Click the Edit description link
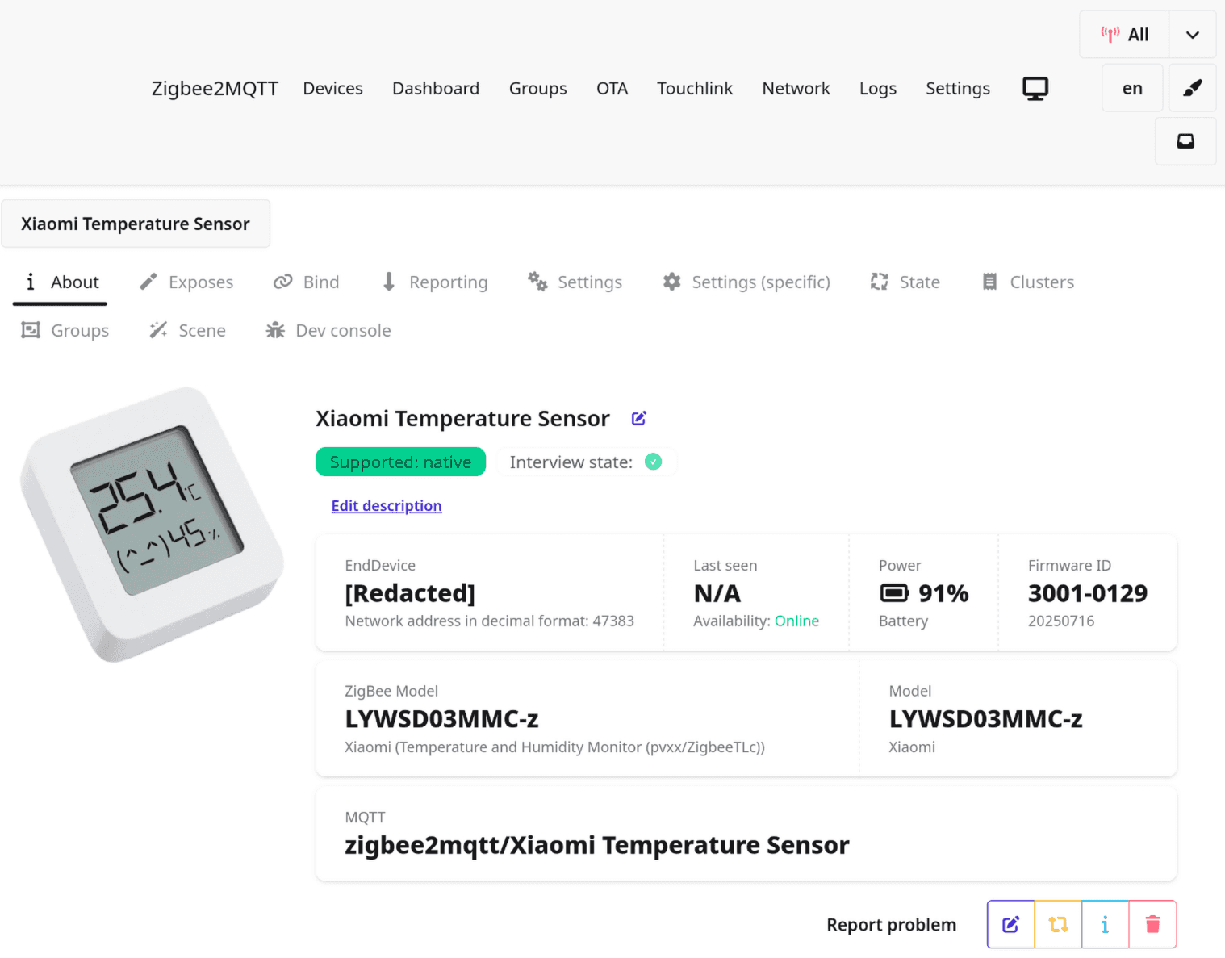Viewport: 1225px width, 958px height. (387, 506)
